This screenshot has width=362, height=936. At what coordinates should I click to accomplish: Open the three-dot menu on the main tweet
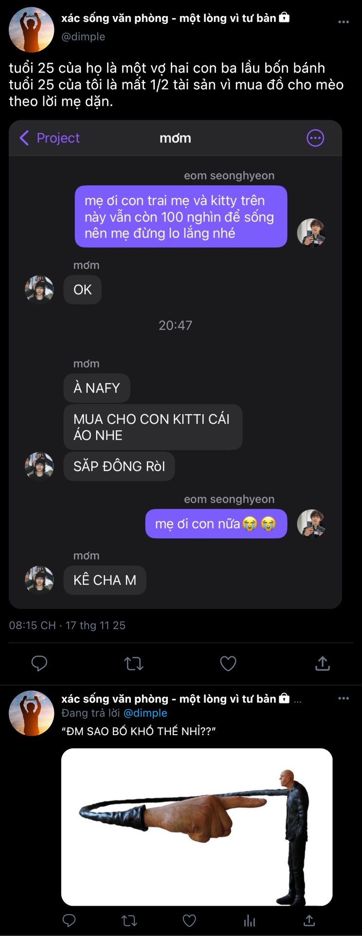(344, 22)
